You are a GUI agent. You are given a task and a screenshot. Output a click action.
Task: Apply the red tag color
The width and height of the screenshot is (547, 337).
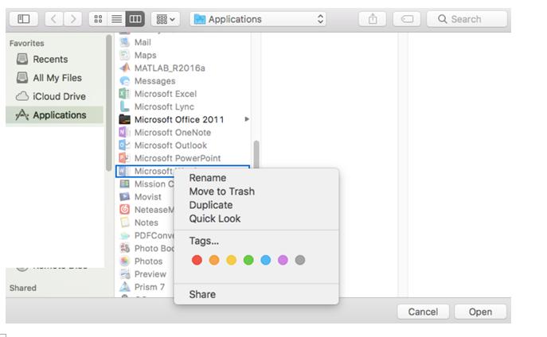tap(197, 260)
